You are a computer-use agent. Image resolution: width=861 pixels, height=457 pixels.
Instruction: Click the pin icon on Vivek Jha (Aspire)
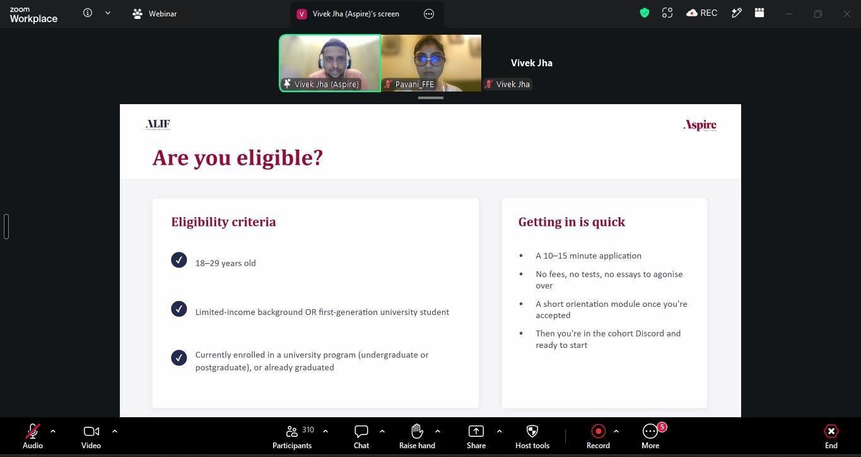(x=288, y=84)
